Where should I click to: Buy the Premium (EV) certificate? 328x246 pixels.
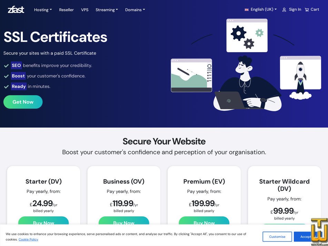pyautogui.click(x=204, y=222)
